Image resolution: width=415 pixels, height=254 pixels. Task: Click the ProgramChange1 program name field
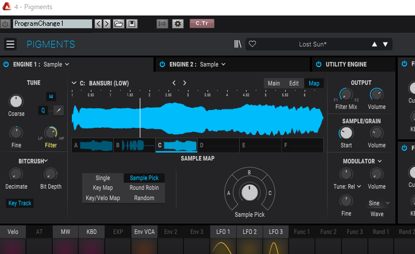52,24
